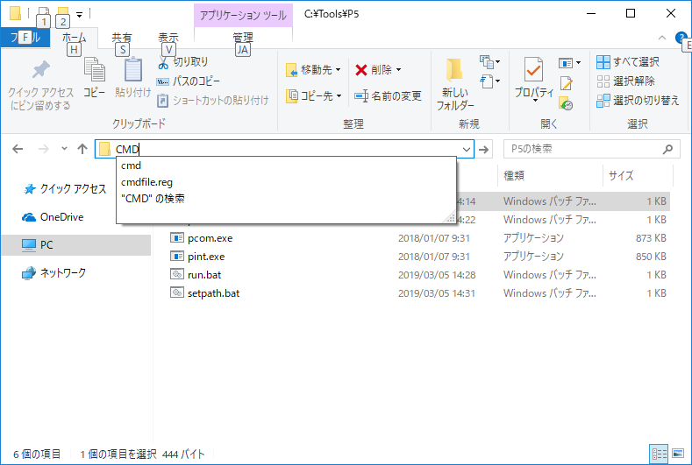Open New item dropdown icon
692x465 pixels.
(489, 62)
